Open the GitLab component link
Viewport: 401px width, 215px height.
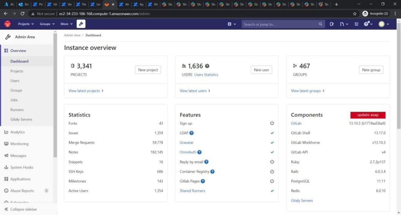tap(296, 123)
